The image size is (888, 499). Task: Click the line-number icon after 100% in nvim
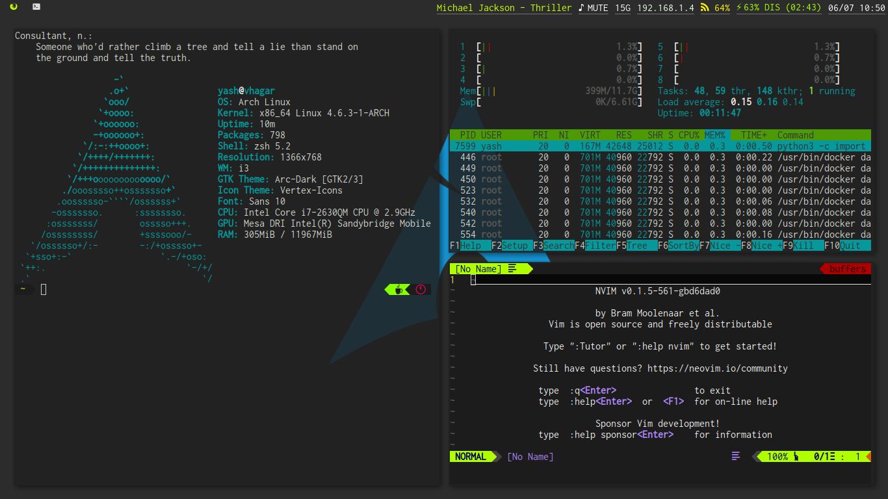[796, 457]
